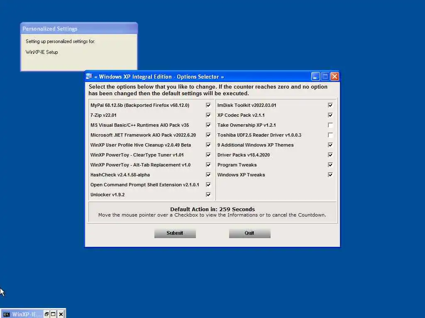Uncheck WinXP User Profile Hive Cleanup
This screenshot has width=425, height=318.
pyautogui.click(x=208, y=145)
